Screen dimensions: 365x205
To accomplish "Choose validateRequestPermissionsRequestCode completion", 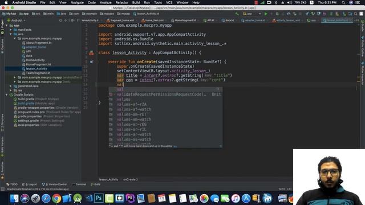I will click(165, 94).
